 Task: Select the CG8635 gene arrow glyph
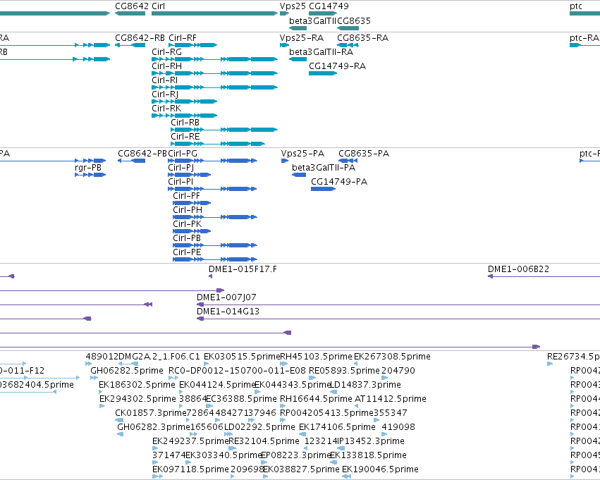pyautogui.click(x=348, y=28)
